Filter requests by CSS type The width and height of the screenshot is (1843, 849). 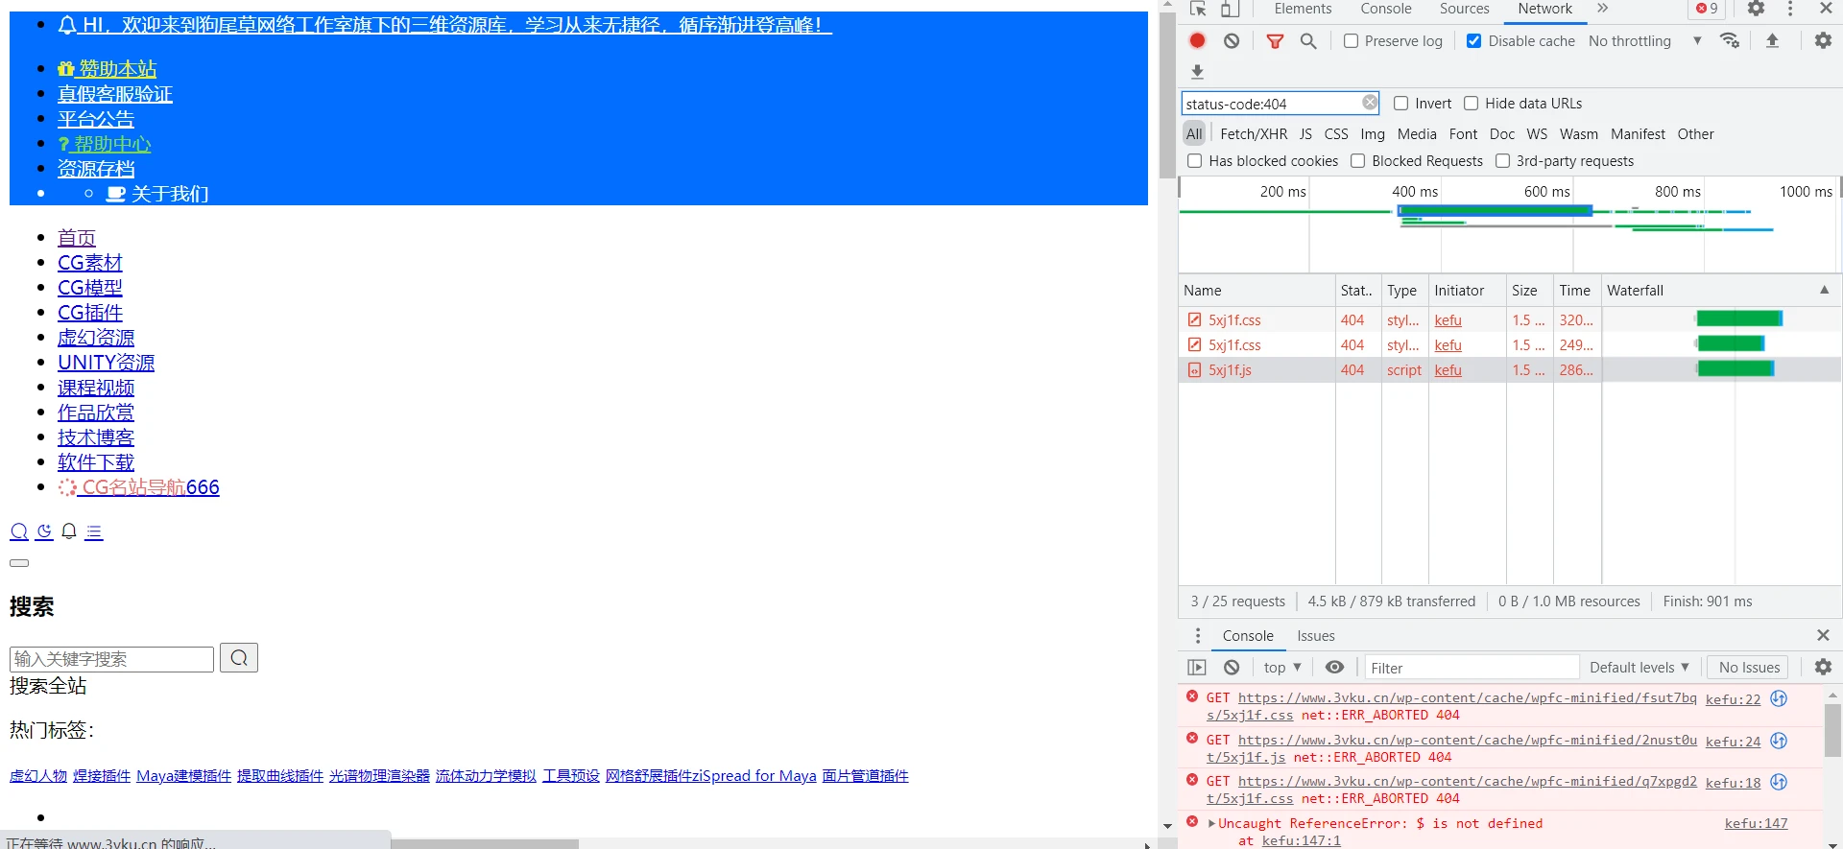pyautogui.click(x=1335, y=134)
